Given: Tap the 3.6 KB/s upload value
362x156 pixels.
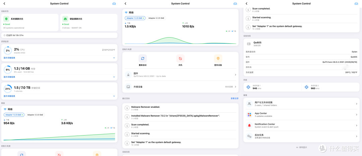Looking at the screenshot, I should [x=67, y=123].
